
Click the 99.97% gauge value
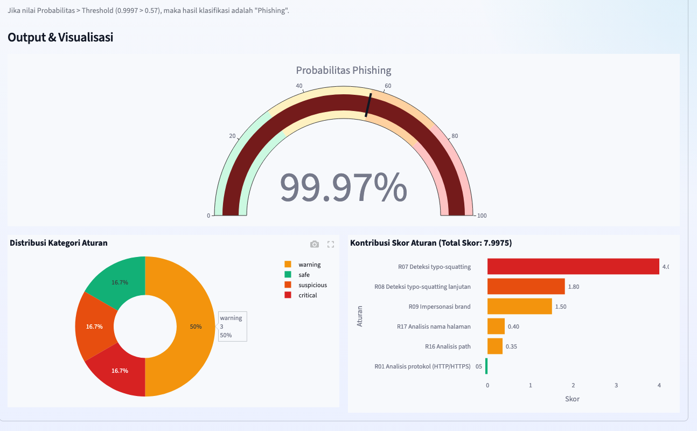coord(343,187)
